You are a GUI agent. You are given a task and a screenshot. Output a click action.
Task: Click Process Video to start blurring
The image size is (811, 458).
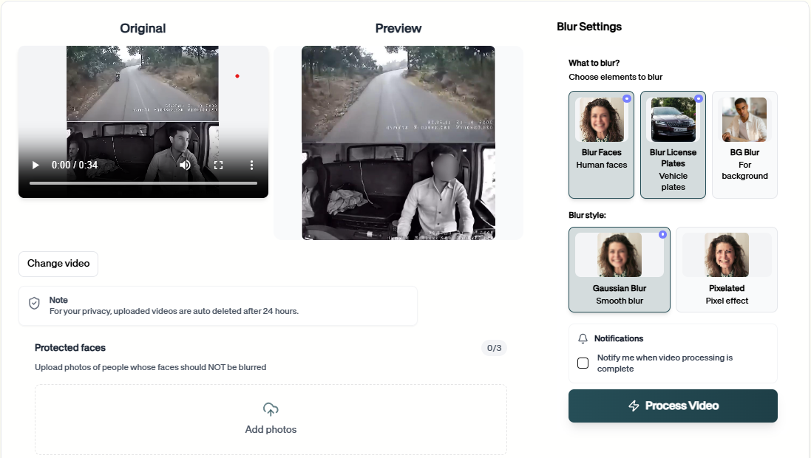tap(672, 406)
